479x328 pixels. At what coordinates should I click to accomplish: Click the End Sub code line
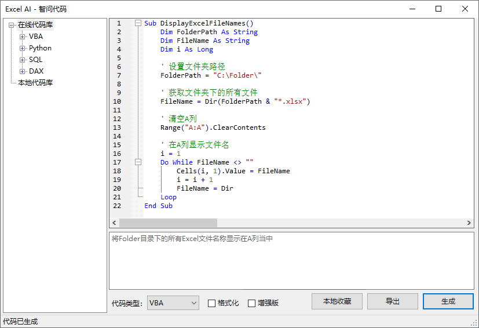click(158, 206)
